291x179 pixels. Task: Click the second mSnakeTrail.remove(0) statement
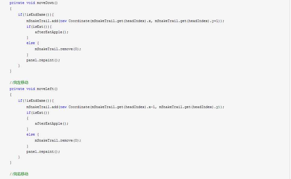point(58,140)
